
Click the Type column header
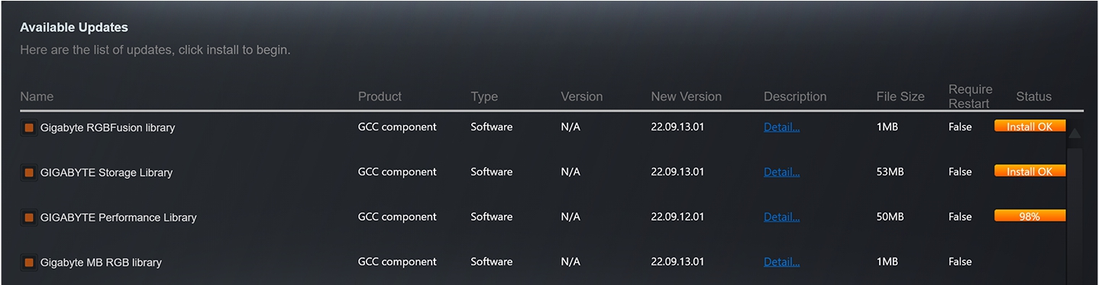484,97
